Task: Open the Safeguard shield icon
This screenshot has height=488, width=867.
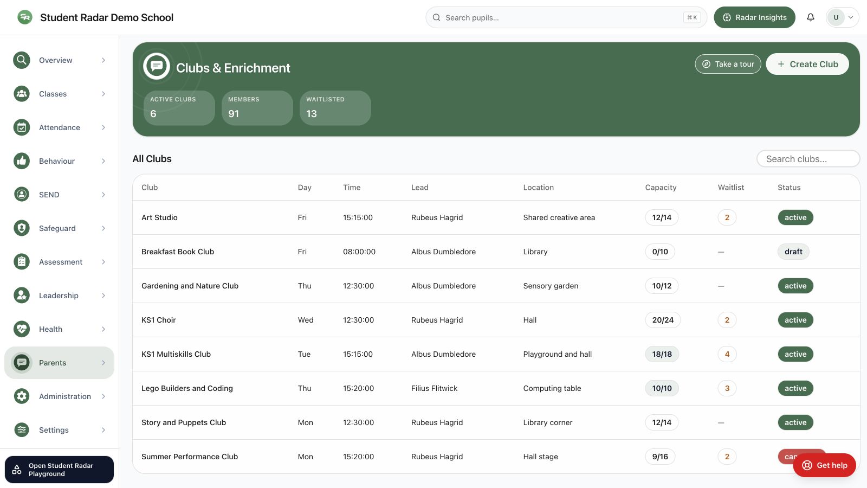Action: pyautogui.click(x=22, y=228)
